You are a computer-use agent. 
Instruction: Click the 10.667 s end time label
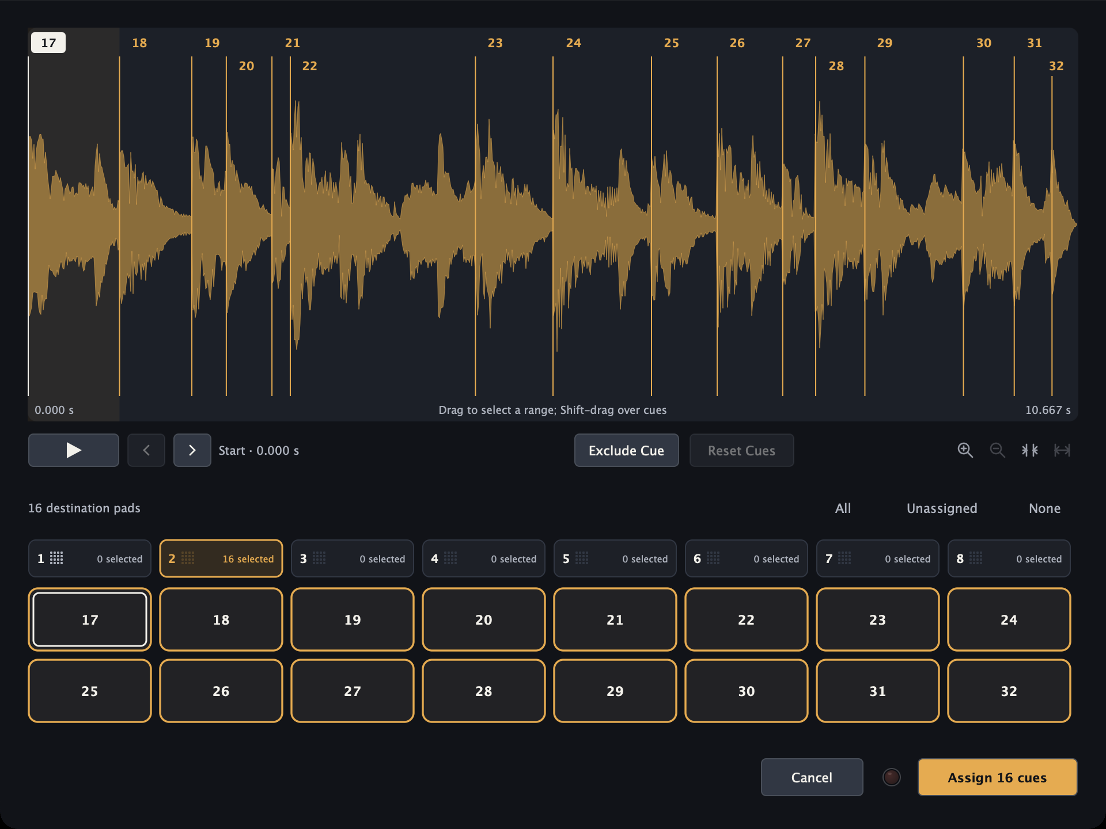[x=1048, y=410]
